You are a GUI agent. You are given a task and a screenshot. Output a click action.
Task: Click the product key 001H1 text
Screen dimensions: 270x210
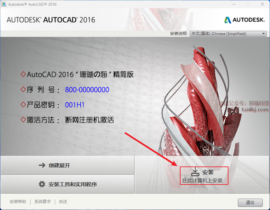pyautogui.click(x=75, y=105)
